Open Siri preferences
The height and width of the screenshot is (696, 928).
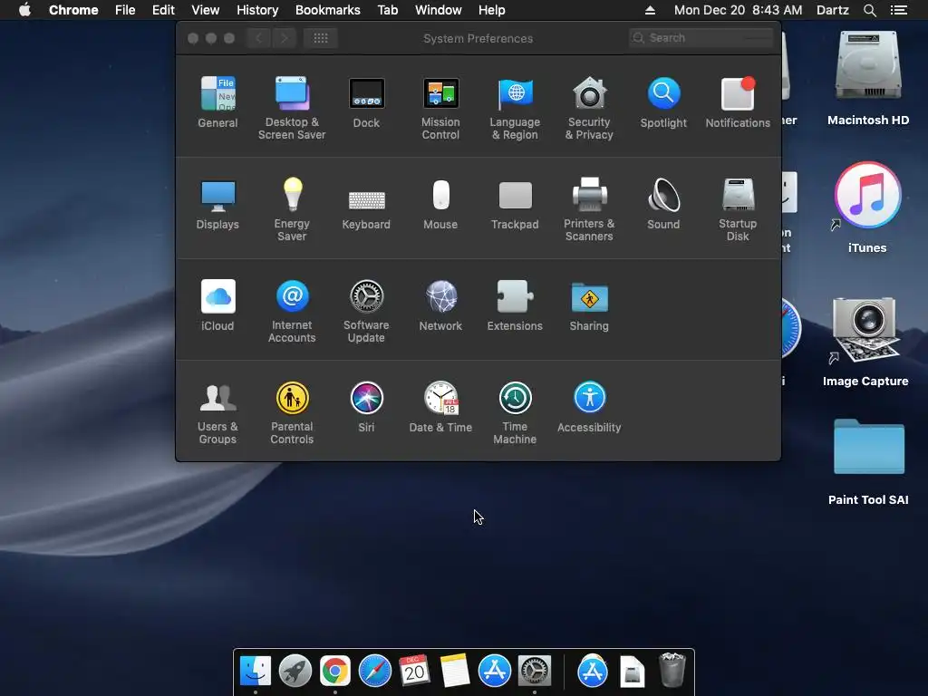(366, 407)
